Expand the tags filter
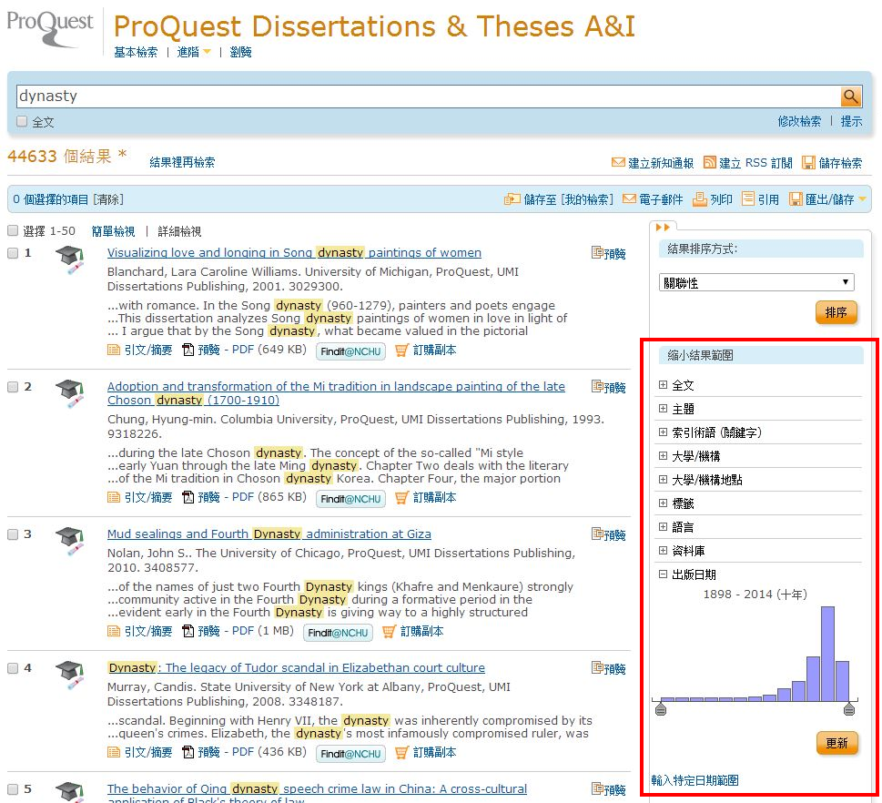The height and width of the screenshot is (803, 882). (x=663, y=503)
